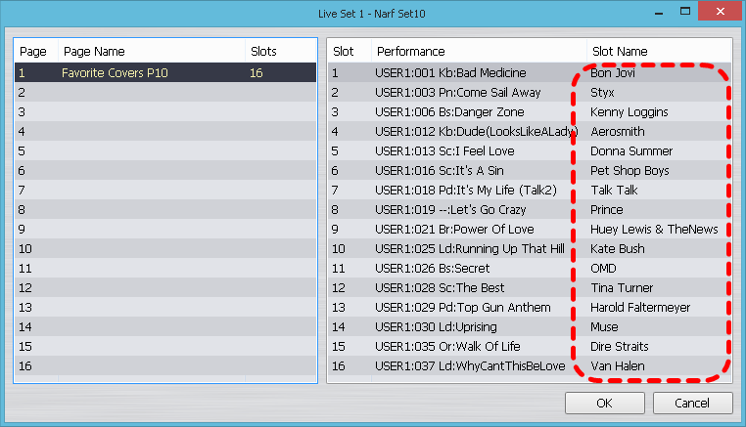The image size is (746, 427).
Task: Select empty page row 12
Action: (x=165, y=287)
